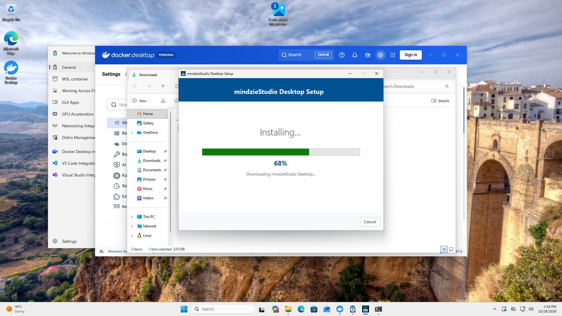Select Home in Explorer navigation
The width and height of the screenshot is (562, 316).
(148, 114)
